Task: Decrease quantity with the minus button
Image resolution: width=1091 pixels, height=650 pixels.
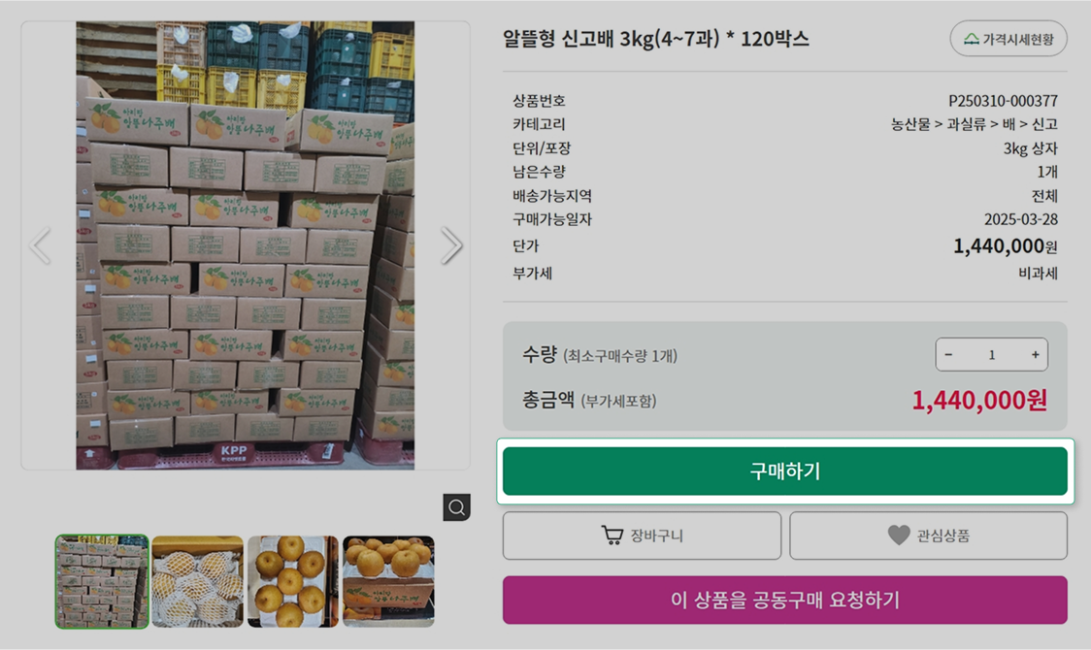Action: pyautogui.click(x=948, y=354)
